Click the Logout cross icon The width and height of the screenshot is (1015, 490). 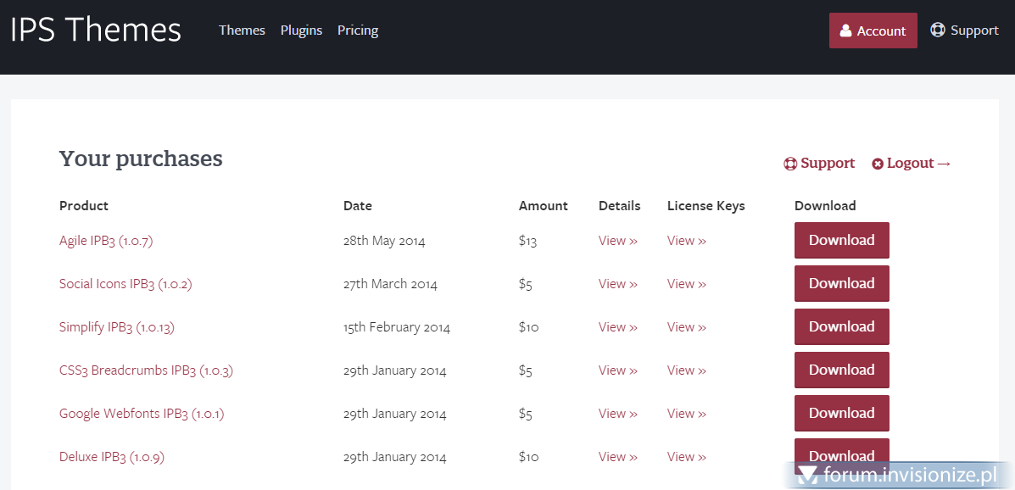(878, 164)
